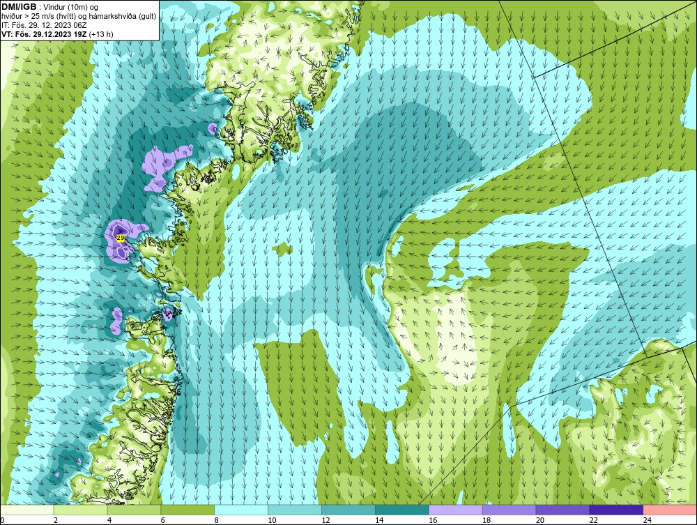Select the 12–14 m/s teal legend swatch

(348, 510)
